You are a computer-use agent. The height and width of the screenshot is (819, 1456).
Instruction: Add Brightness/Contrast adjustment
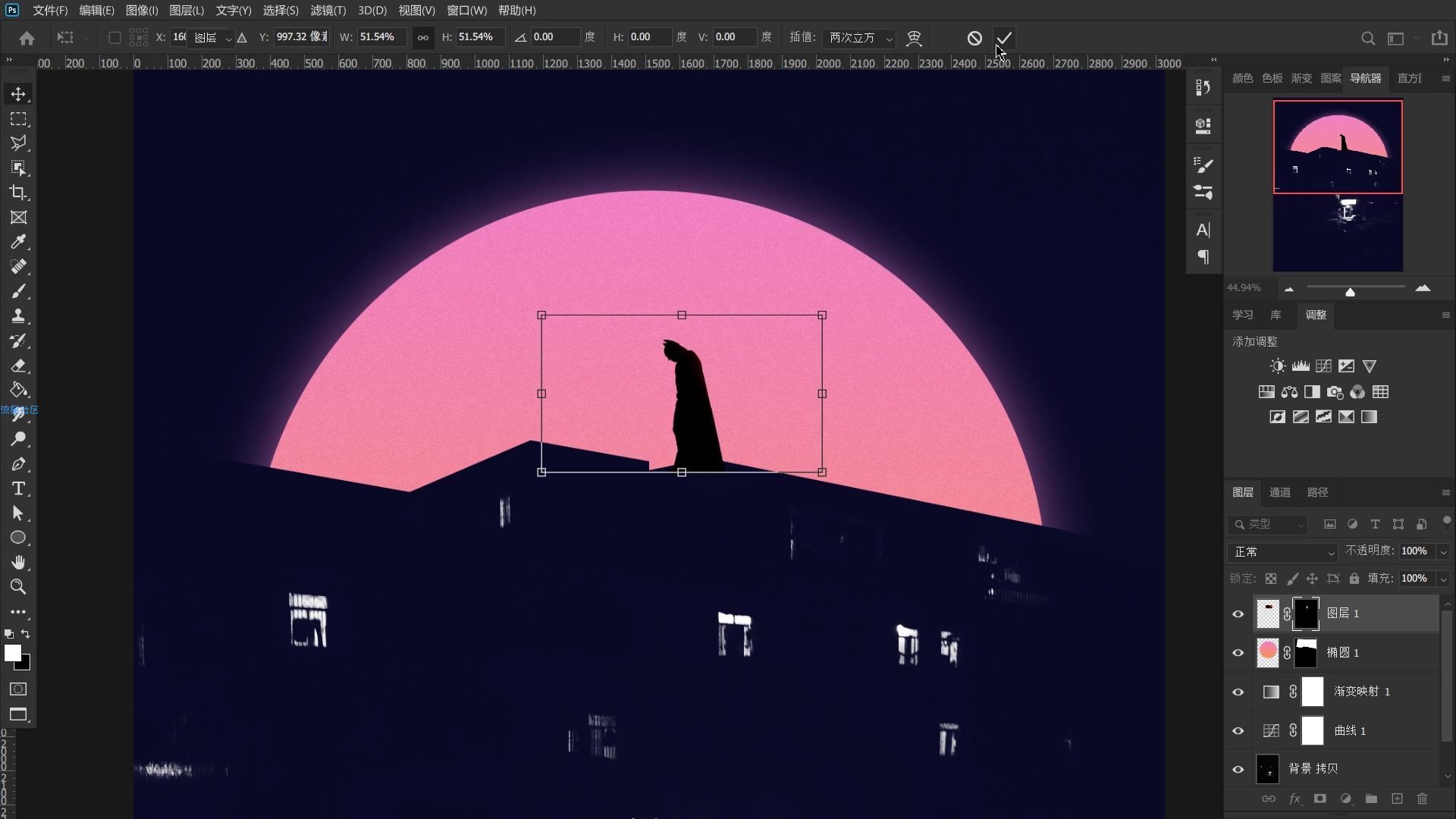1278,366
